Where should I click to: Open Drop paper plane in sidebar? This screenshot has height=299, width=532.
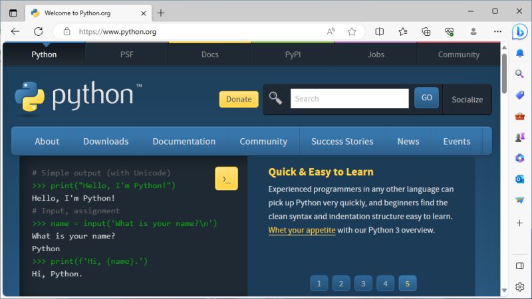tap(519, 200)
